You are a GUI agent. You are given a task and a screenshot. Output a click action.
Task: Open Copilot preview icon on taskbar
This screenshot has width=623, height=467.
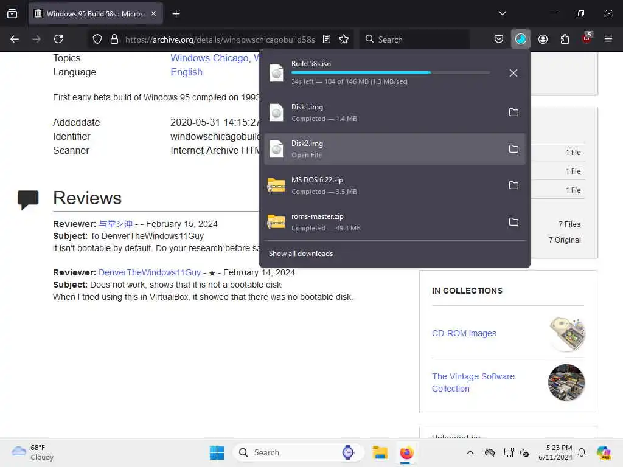coord(604,452)
